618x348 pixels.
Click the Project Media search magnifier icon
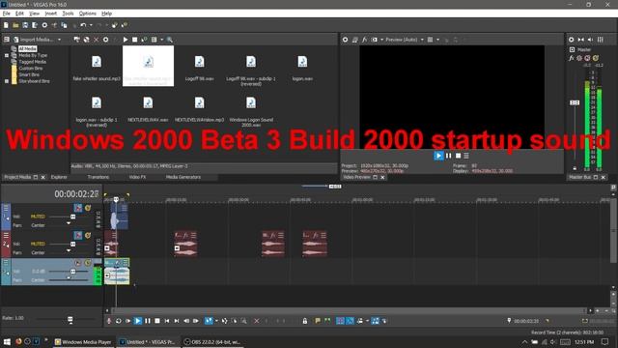pos(170,40)
